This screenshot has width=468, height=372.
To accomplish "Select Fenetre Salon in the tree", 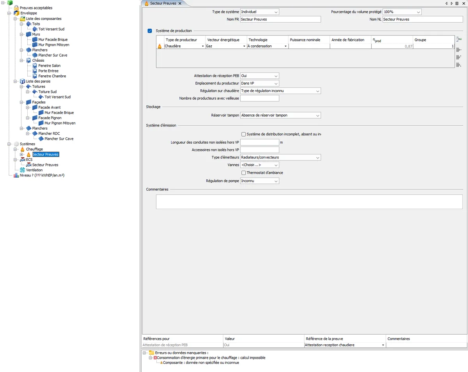I will pyautogui.click(x=50, y=66).
